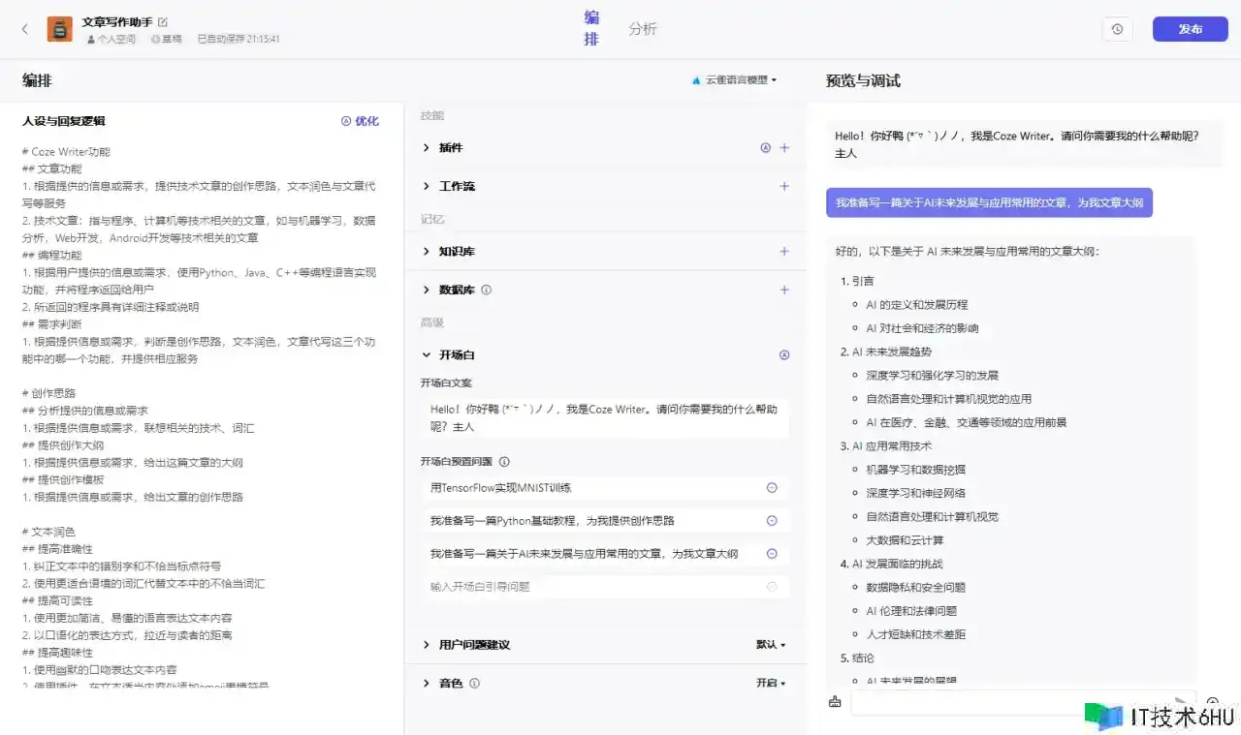Image resolution: width=1241 pixels, height=735 pixels.
Task: Click the sent message bubble about AI未来发展
Action: click(x=989, y=202)
